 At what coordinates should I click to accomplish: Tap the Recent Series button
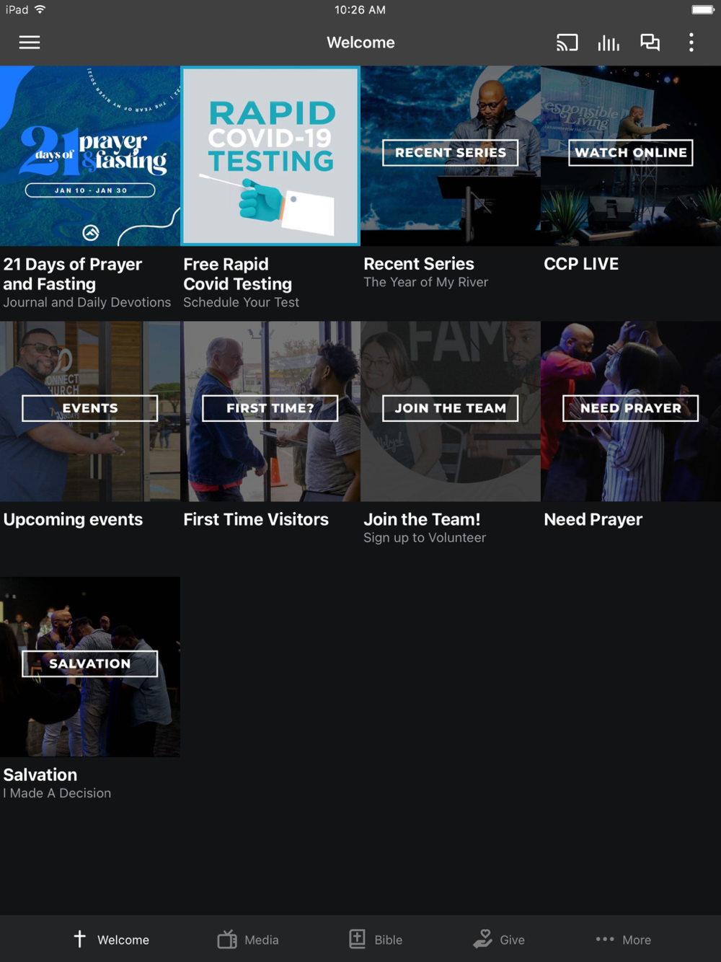pos(451,153)
